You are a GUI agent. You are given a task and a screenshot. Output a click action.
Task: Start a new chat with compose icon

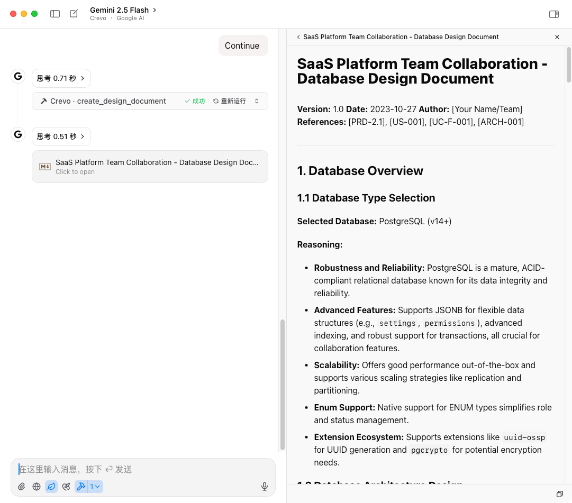coord(74,14)
